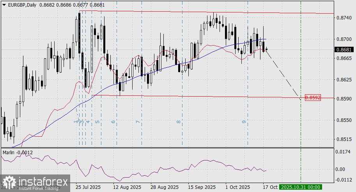The height and width of the screenshot is (192, 356).
Task: Click the 15 Sep 2025 date label
Action: [202, 187]
